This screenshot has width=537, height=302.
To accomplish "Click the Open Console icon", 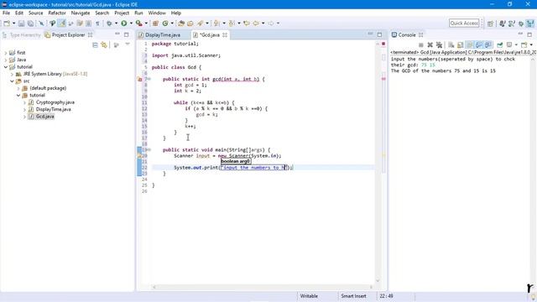I will [x=524, y=44].
